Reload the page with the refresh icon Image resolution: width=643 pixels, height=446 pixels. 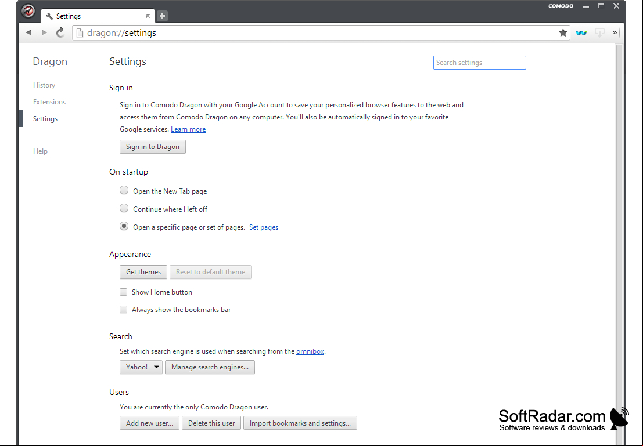click(x=60, y=32)
